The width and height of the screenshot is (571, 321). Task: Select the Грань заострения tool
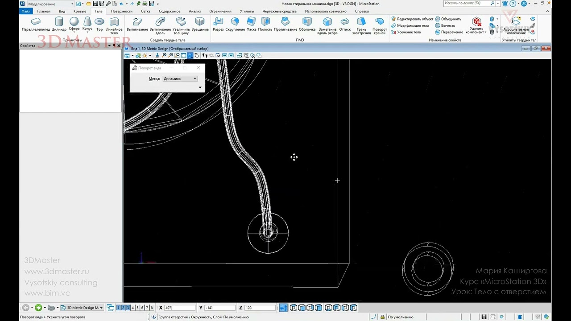click(x=361, y=26)
